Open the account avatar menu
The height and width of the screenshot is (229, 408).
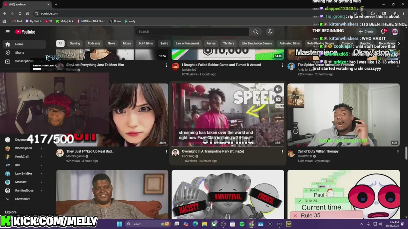coord(395,31)
